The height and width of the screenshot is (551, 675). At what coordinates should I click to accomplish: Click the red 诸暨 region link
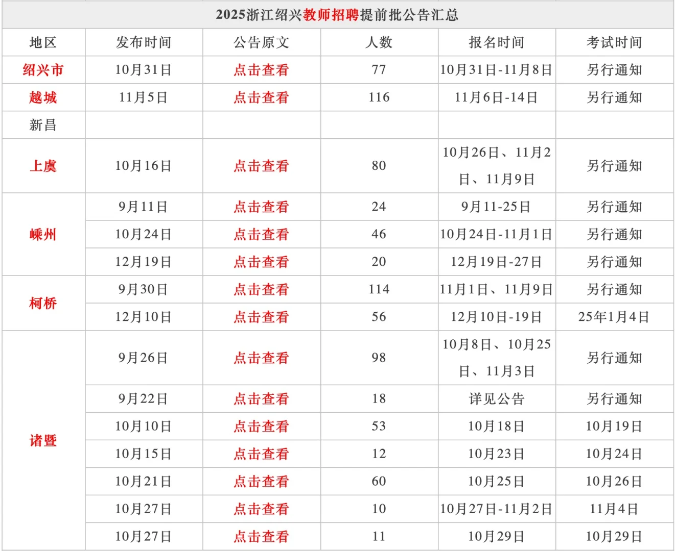click(x=43, y=440)
